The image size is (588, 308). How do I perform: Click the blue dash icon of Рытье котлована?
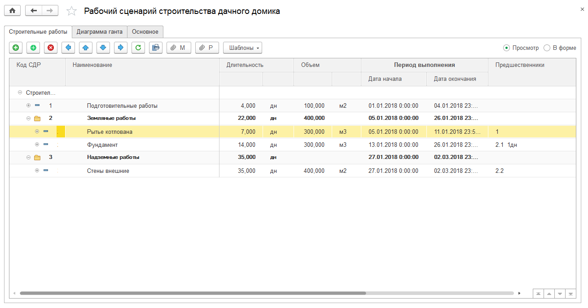pyautogui.click(x=46, y=132)
